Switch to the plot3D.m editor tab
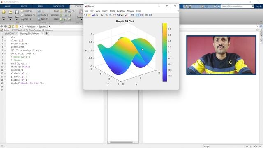The height and width of the screenshot is (148, 263). point(9,34)
